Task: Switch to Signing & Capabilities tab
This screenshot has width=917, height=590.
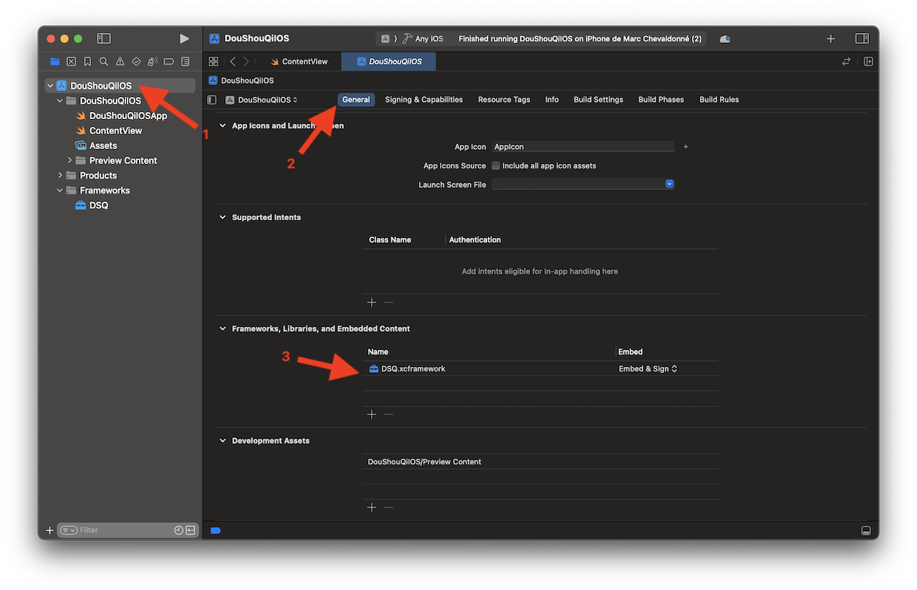Action: 424,100
